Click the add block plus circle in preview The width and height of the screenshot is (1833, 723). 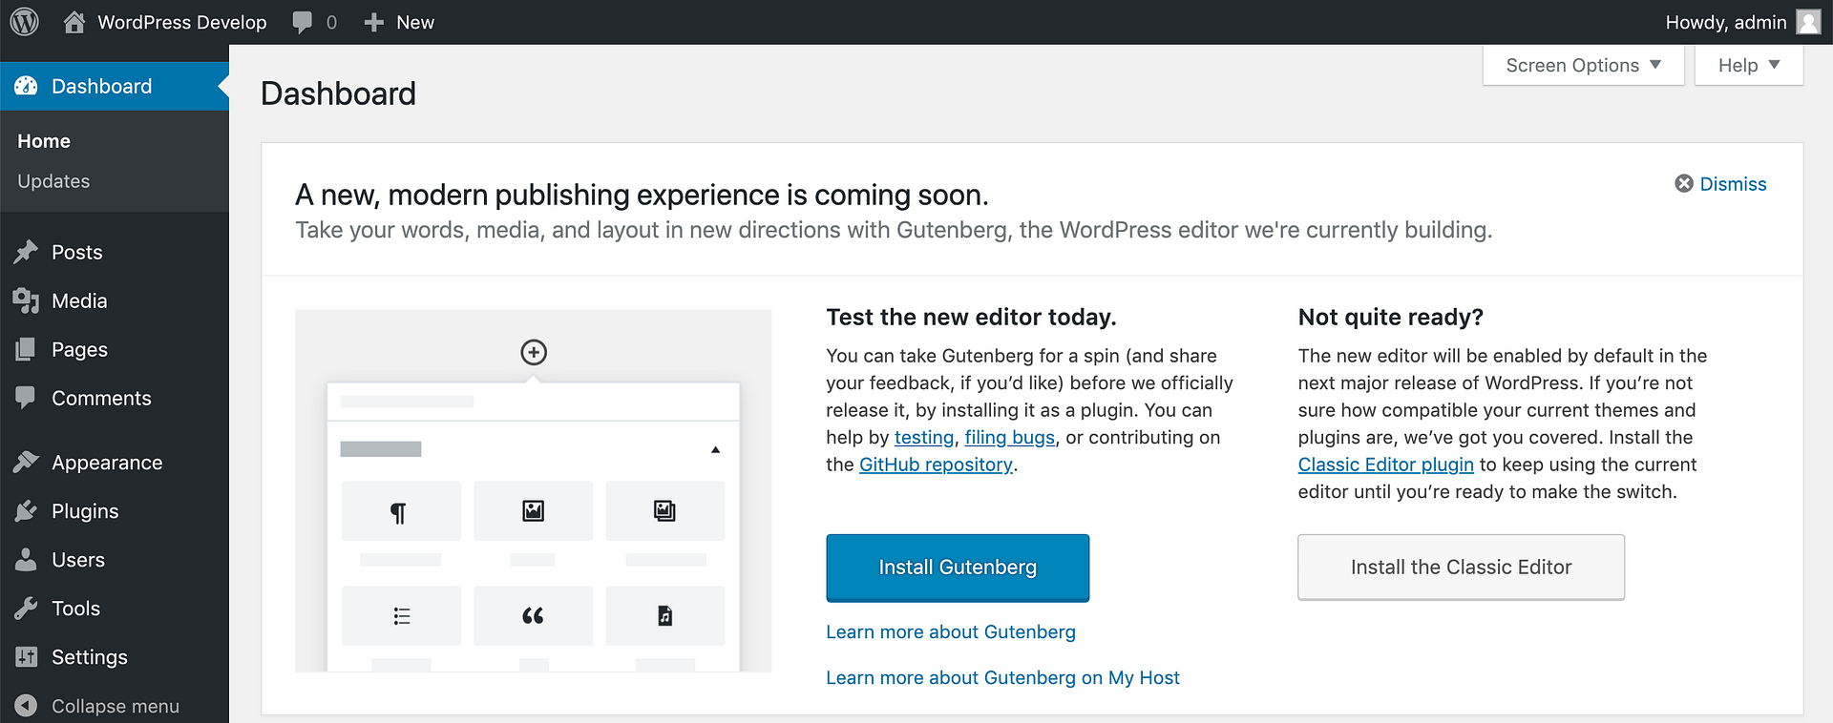(x=534, y=352)
